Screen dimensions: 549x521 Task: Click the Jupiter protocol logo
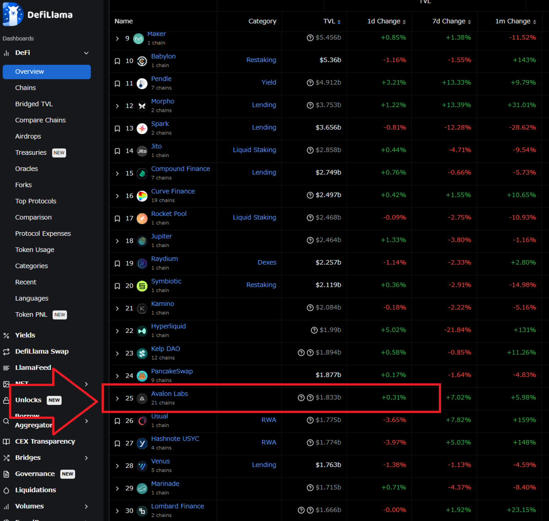[x=142, y=241]
